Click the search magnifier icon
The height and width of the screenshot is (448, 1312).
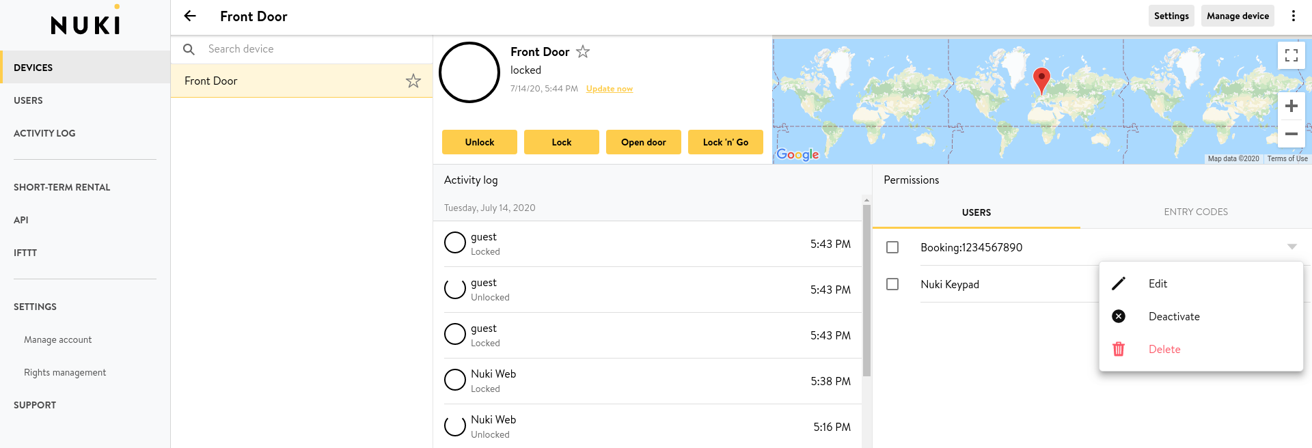[189, 49]
